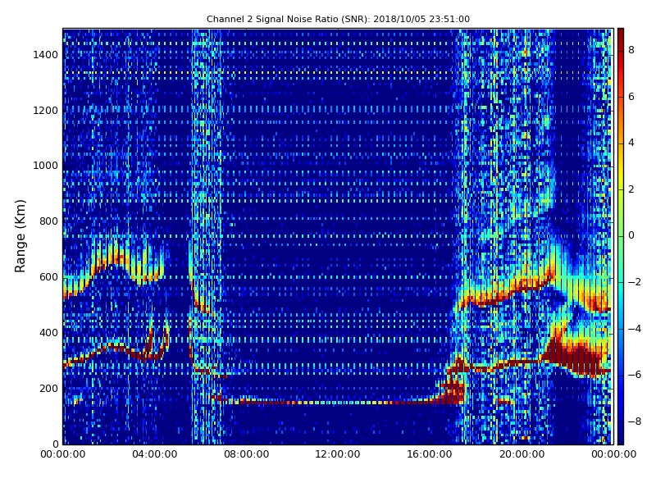Click the 16:00:00 time tick label
The height and width of the screenshot is (492, 656).
[430, 454]
